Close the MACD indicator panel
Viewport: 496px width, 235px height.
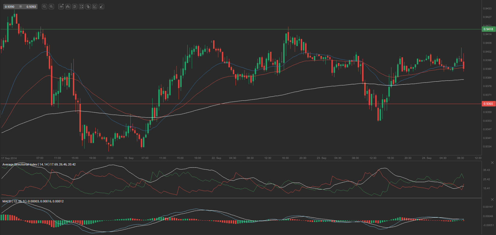click(x=492, y=199)
